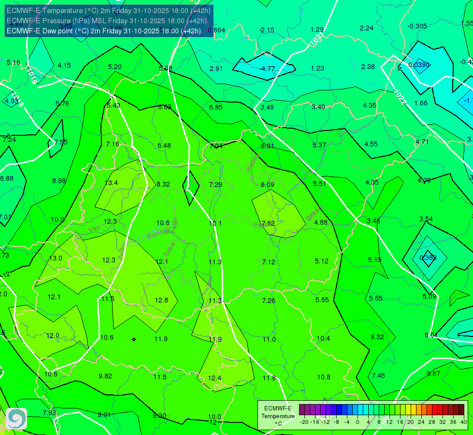Click the swirl logo icon at bottom-left
The height and width of the screenshot is (435, 473).
pyautogui.click(x=16, y=418)
